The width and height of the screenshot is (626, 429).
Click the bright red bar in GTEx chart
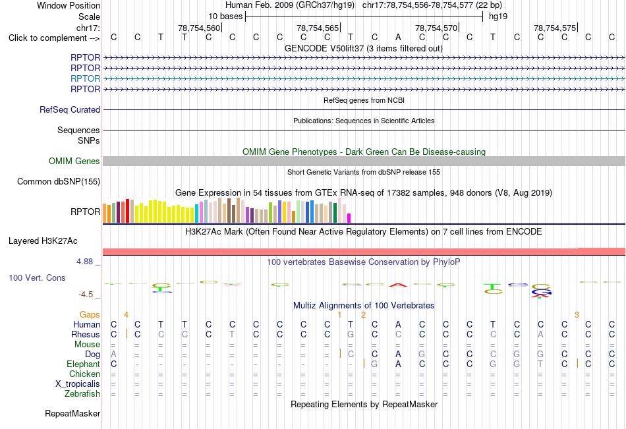pos(127,211)
